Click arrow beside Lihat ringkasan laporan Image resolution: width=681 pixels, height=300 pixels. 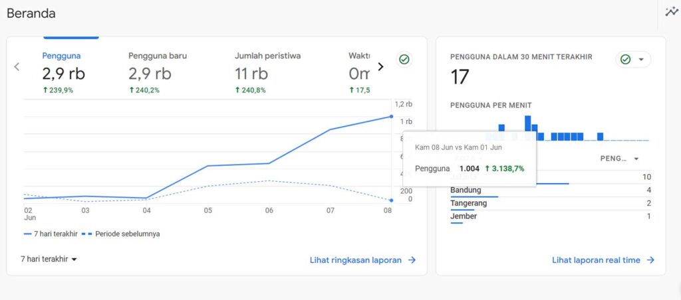(412, 260)
